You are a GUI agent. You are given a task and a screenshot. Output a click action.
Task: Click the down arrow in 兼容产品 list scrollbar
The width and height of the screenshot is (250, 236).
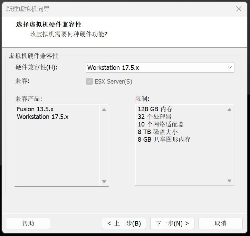pyautogui.click(x=104, y=181)
